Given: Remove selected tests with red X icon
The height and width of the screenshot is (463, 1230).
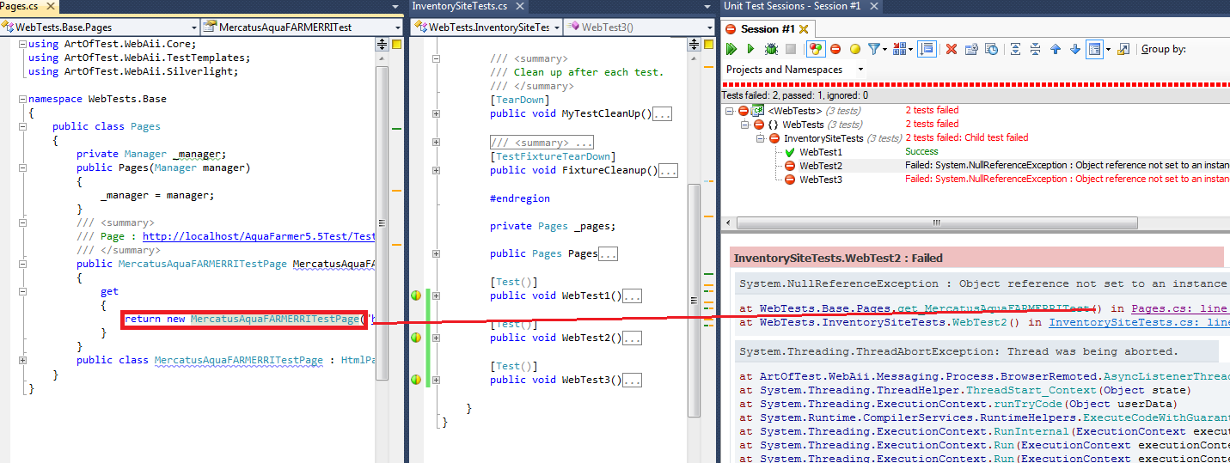Looking at the screenshot, I should click(x=952, y=50).
